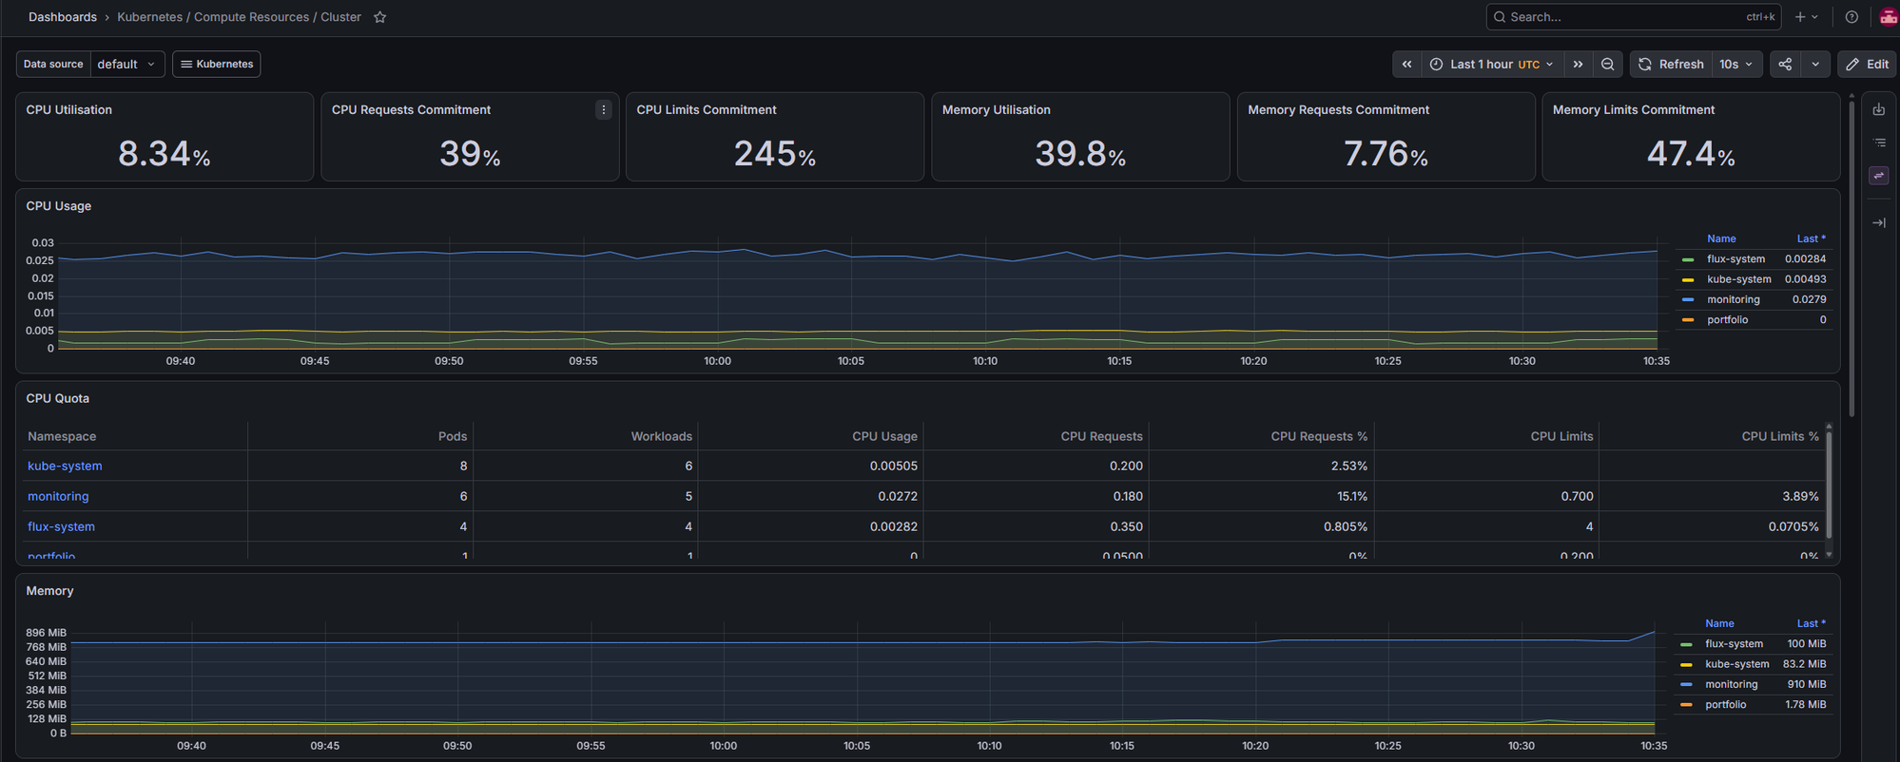1900x762 pixels.
Task: Toggle the highlighted swap-arrows sidebar icon
Action: click(x=1879, y=176)
